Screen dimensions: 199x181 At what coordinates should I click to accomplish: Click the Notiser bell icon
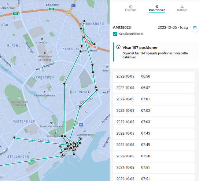click(x=182, y=7)
